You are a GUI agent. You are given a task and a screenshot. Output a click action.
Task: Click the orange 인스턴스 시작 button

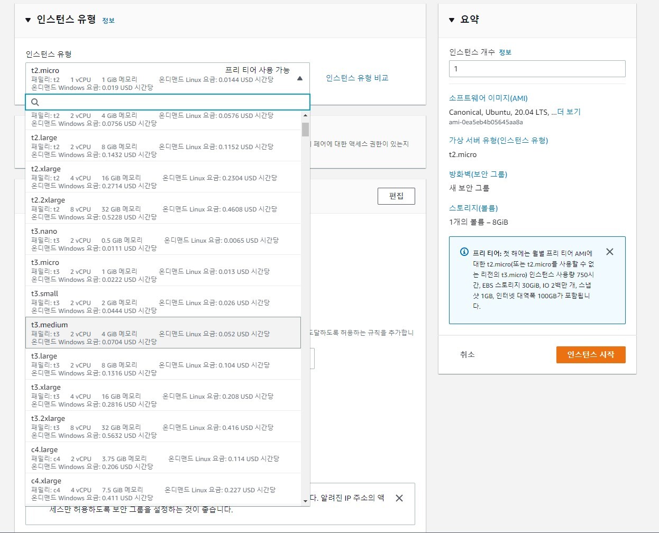tap(591, 355)
